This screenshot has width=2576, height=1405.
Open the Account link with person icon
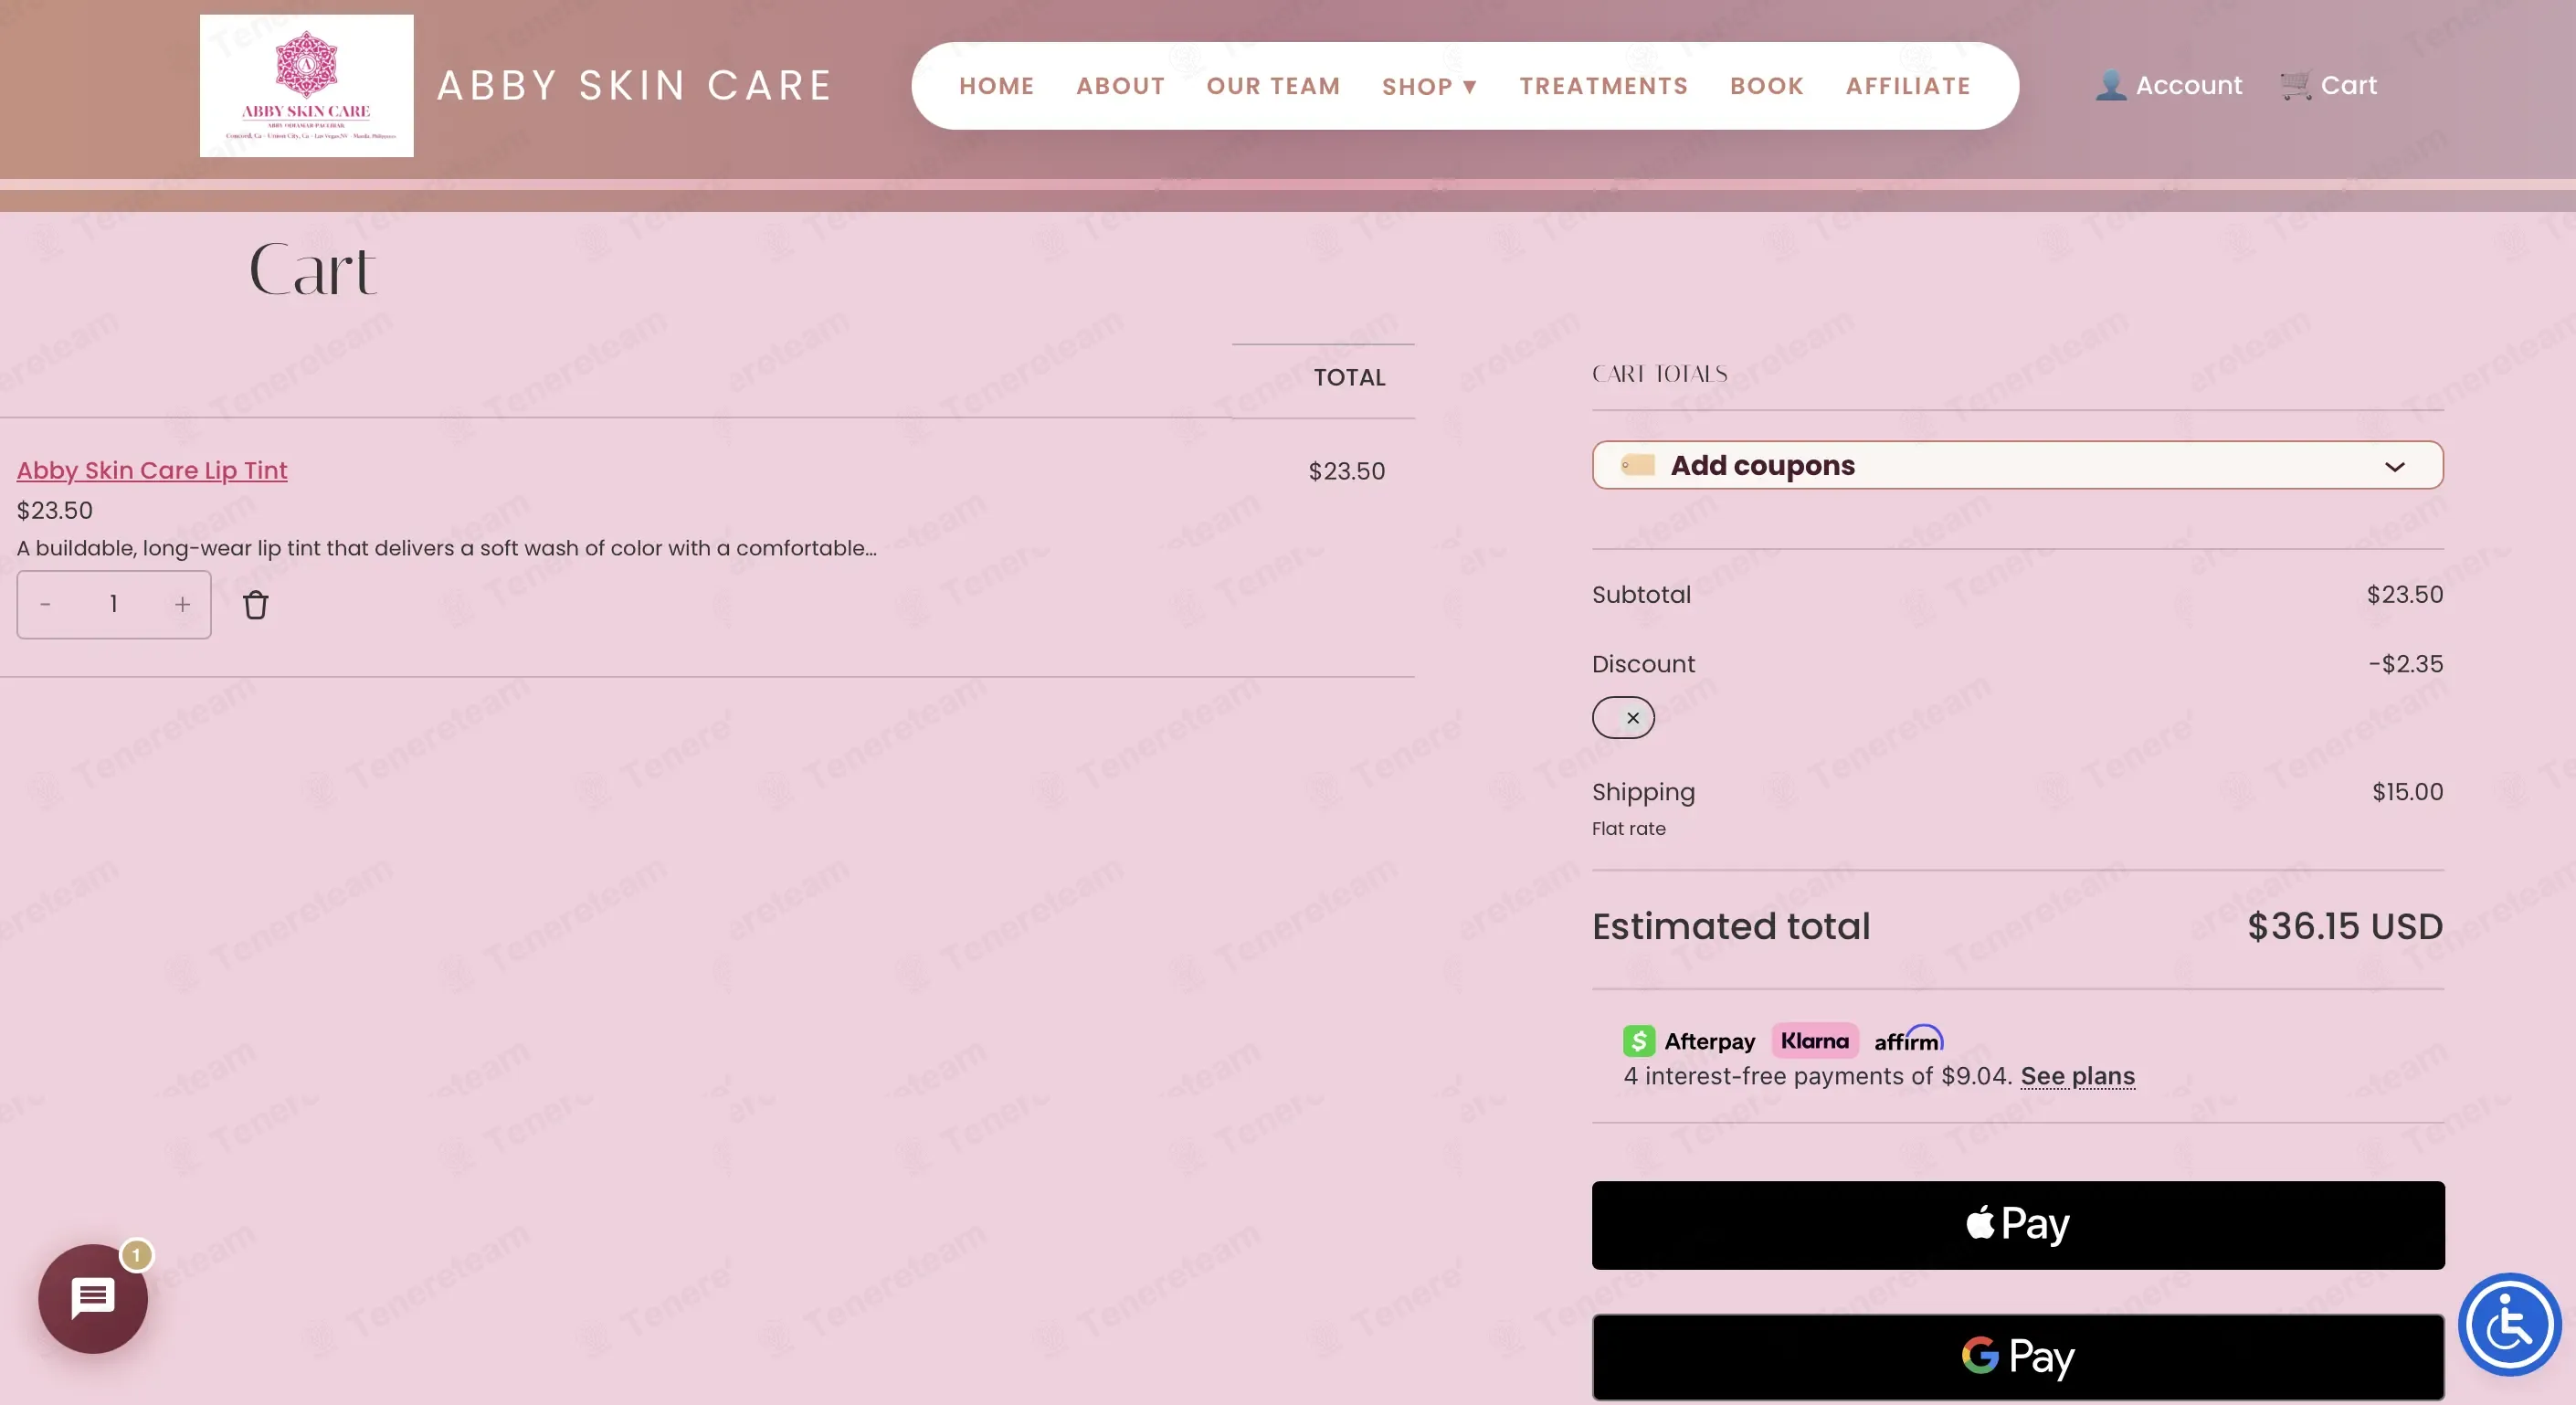(2168, 85)
